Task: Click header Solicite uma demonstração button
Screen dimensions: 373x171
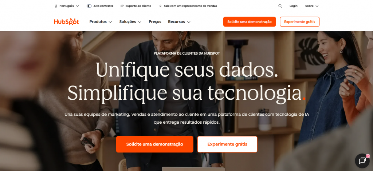Action: click(249, 21)
